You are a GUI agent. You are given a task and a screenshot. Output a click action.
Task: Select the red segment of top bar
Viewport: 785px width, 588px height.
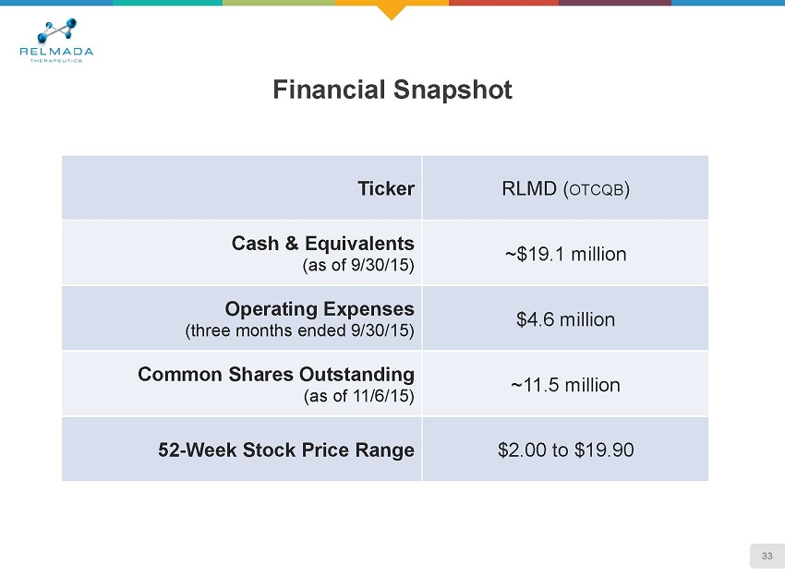[x=503, y=3]
